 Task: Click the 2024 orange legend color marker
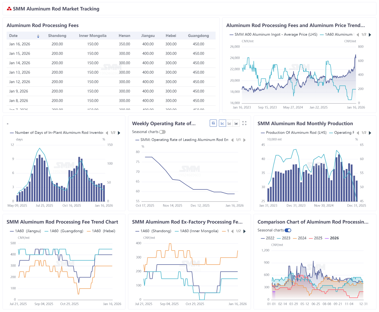pos(295,238)
